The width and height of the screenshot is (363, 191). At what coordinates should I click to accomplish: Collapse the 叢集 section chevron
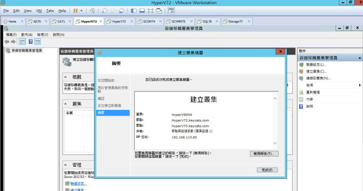click(67, 104)
